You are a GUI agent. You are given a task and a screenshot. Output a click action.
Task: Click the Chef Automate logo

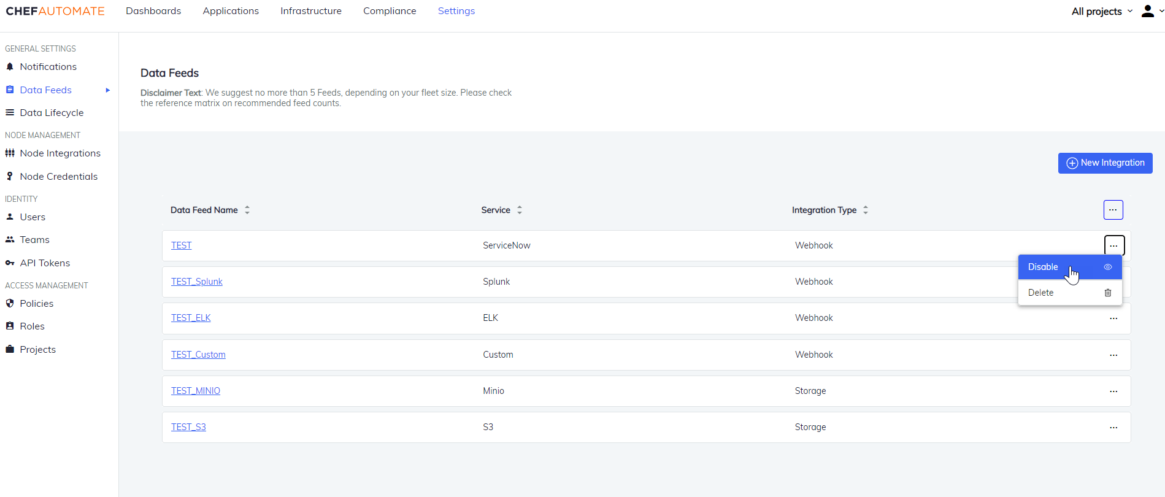point(55,11)
